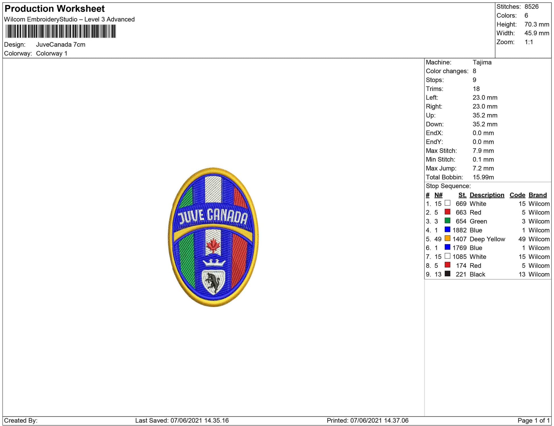Screen dimensions: 554x426
Task: Click the Description column header
Action: coord(487,195)
